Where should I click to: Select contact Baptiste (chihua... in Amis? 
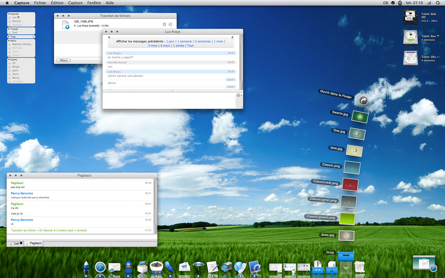(21, 44)
